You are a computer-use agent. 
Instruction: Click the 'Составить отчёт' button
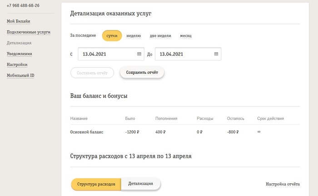pos(92,72)
